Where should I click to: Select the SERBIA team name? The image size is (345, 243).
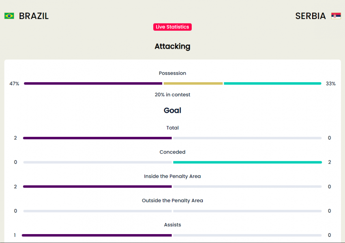(311, 16)
